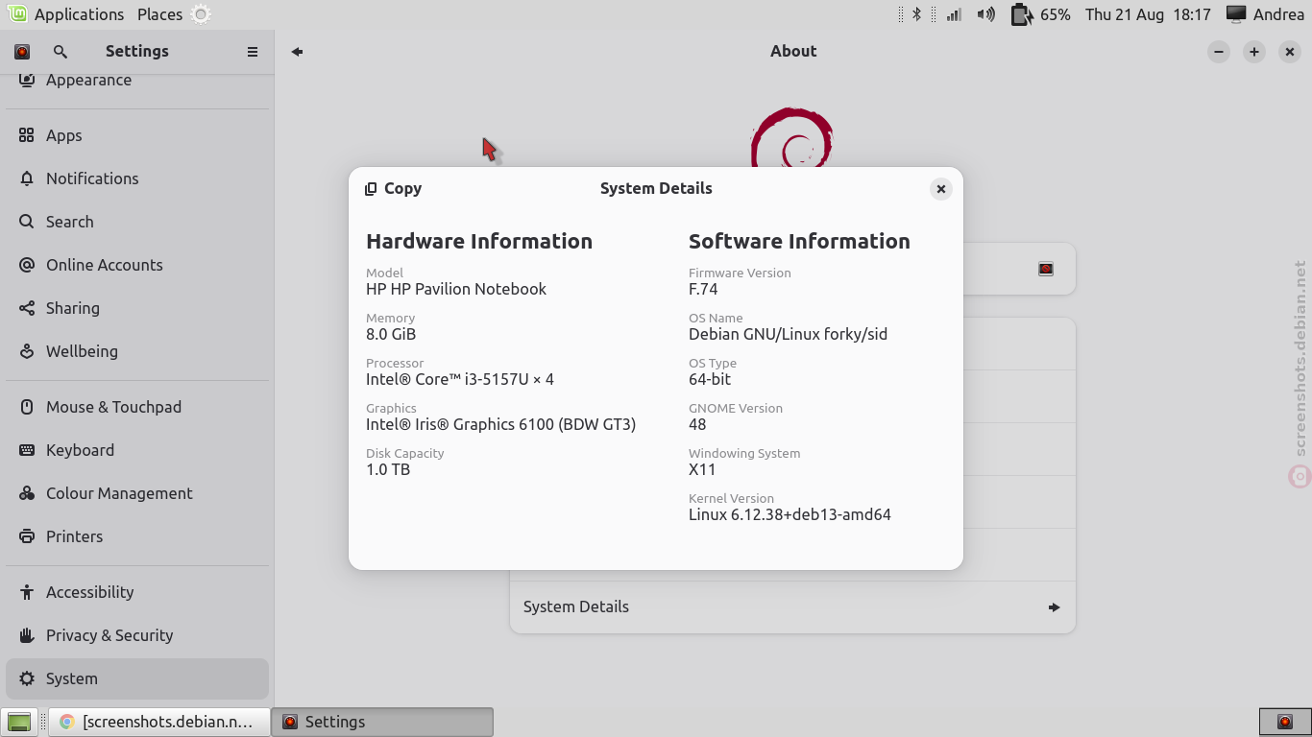Open Wellbeing settings
The image size is (1312, 737).
click(137, 351)
